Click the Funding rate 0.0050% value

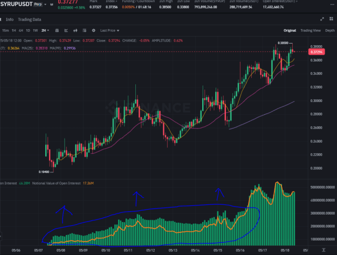pos(128,7)
